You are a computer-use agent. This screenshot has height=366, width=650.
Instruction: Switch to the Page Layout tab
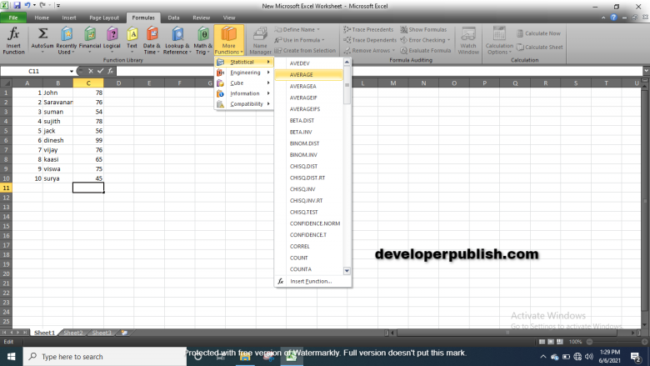[103, 17]
